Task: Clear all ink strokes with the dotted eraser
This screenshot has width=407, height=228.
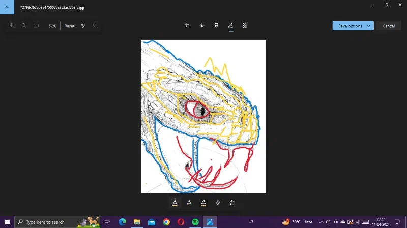Action: [232, 202]
